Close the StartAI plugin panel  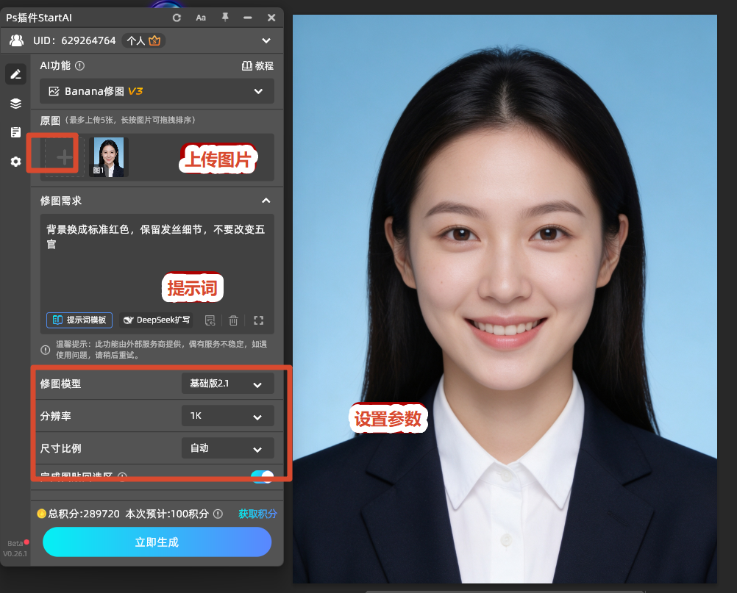pyautogui.click(x=271, y=18)
